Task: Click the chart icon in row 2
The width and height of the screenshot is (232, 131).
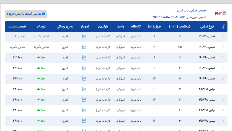Action: (84, 47)
